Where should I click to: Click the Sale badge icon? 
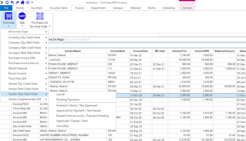(x=22, y=16)
